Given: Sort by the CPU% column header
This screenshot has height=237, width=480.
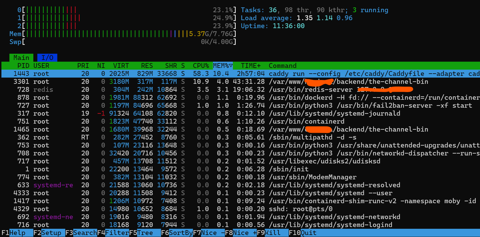Looking at the screenshot, I should [201, 66].
